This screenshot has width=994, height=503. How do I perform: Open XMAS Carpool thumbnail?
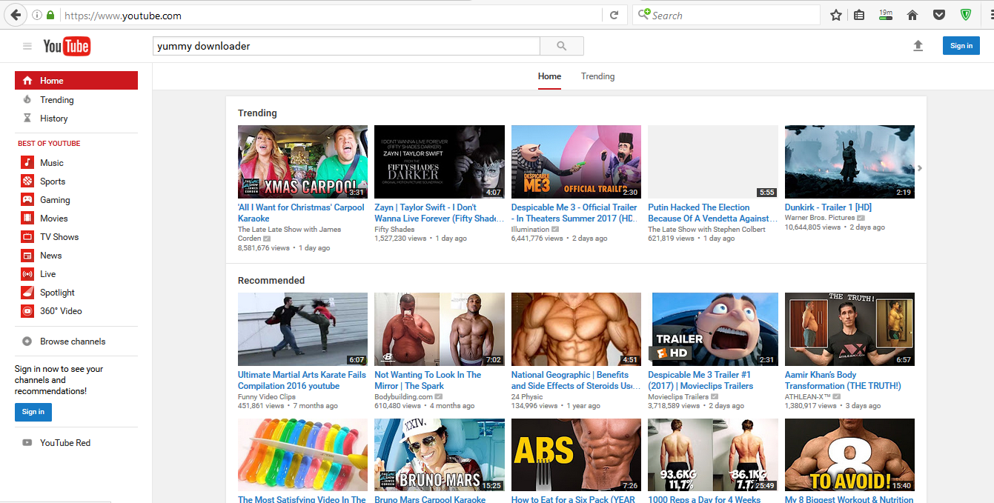click(x=302, y=161)
